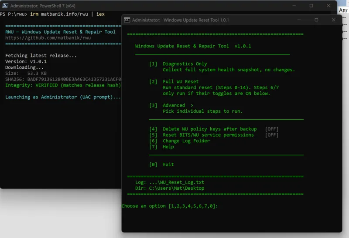Click the [0] Exit entry
This screenshot has width=349, height=238.
[161, 164]
